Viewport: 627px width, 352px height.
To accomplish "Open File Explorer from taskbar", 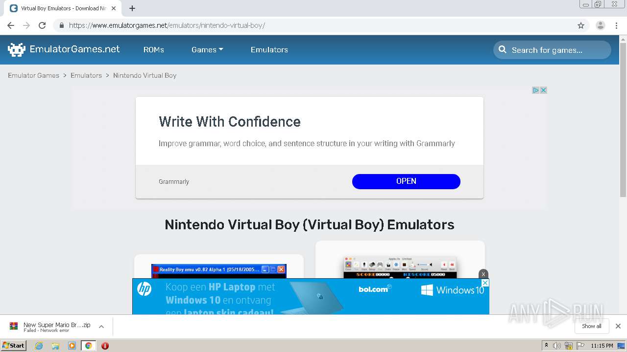I will pyautogui.click(x=55, y=346).
